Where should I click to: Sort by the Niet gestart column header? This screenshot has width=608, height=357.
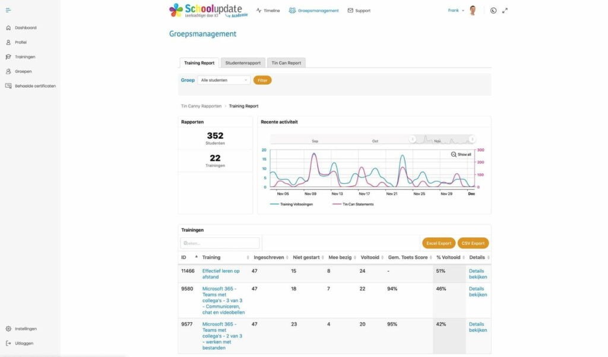pyautogui.click(x=308, y=257)
